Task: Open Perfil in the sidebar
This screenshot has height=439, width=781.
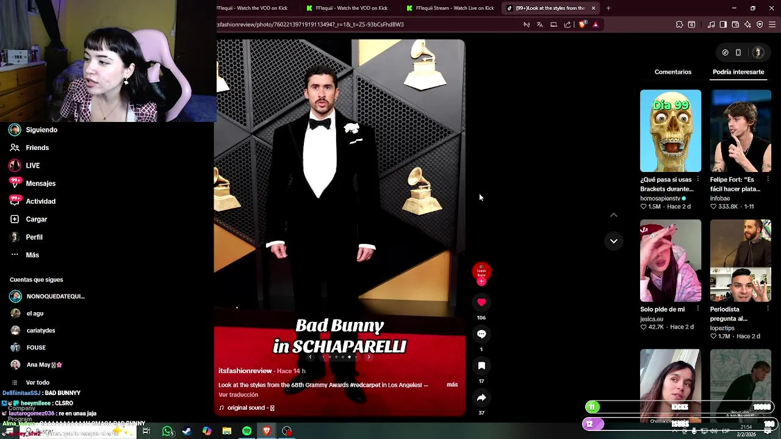Action: [26, 237]
